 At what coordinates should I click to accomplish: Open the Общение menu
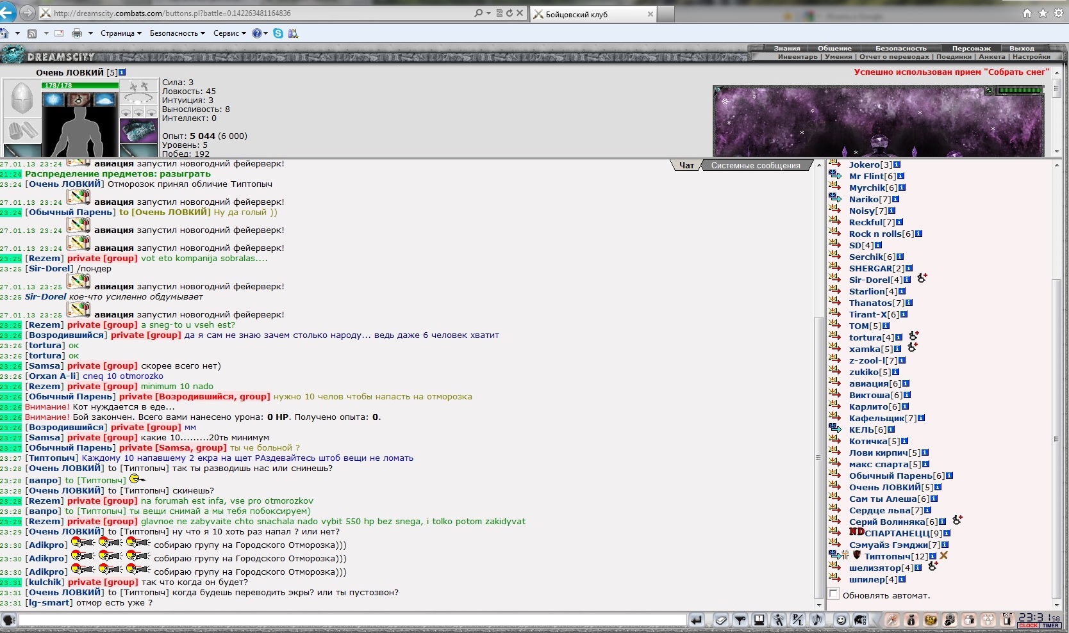834,48
